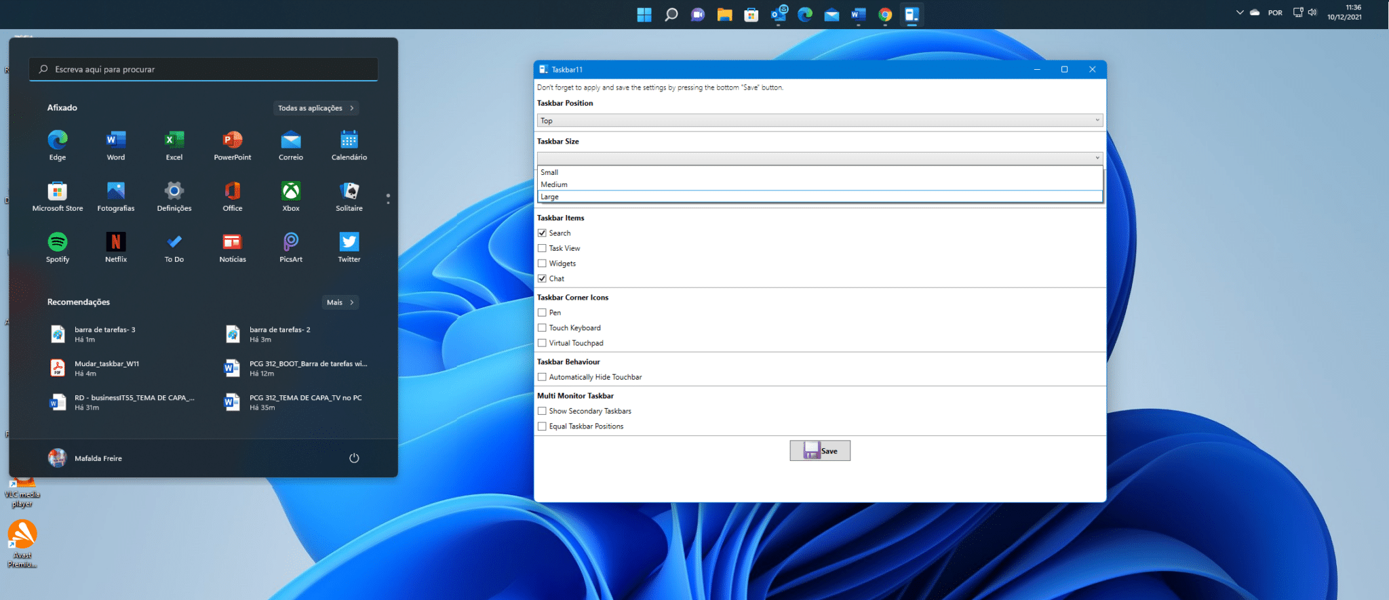Open Microsoft Store pinned app
Screen dimensions: 1389x600
(58, 192)
